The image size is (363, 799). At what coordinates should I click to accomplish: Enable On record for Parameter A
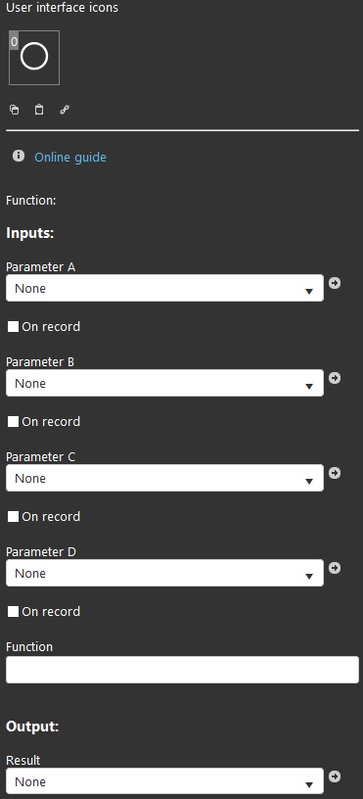[14, 327]
